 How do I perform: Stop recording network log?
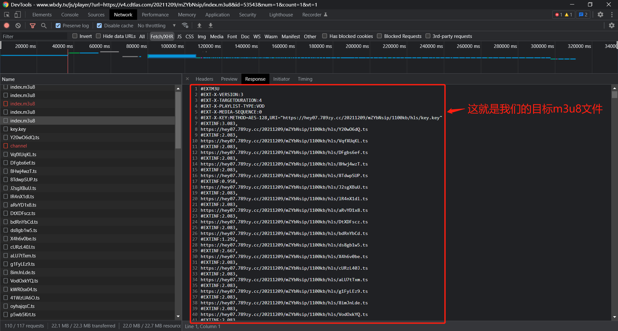[x=7, y=25]
